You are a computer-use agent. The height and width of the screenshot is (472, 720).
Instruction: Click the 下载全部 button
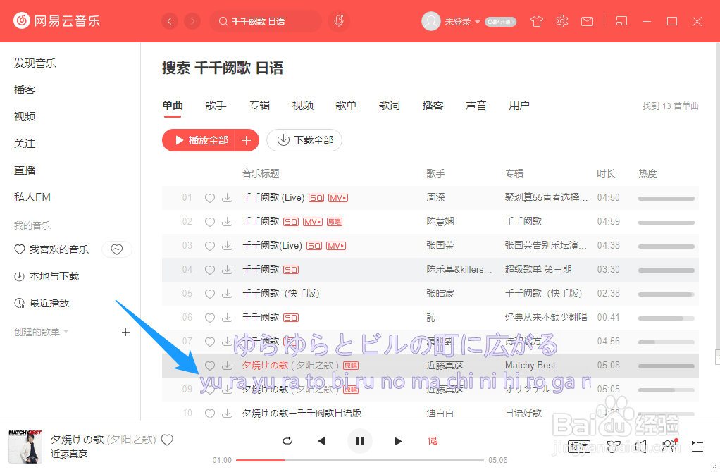click(x=304, y=140)
